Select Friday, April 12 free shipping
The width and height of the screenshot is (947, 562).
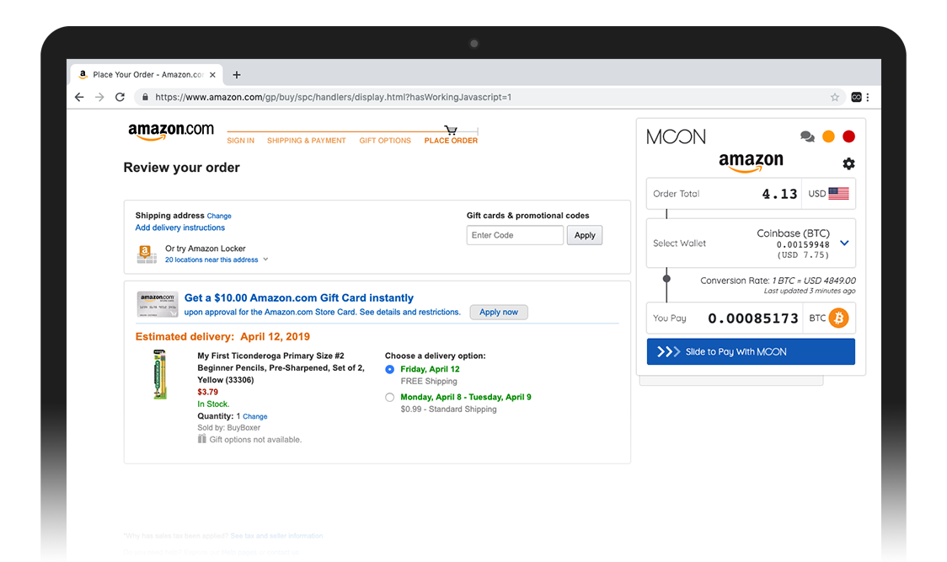(x=389, y=369)
